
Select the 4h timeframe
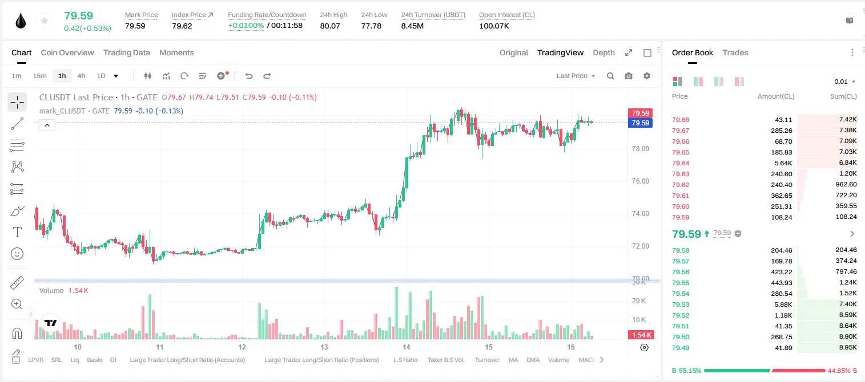click(x=82, y=76)
